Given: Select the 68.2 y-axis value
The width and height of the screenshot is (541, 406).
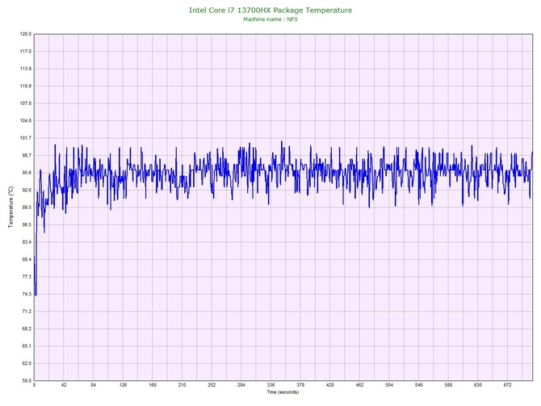Looking at the screenshot, I should pyautogui.click(x=27, y=329).
